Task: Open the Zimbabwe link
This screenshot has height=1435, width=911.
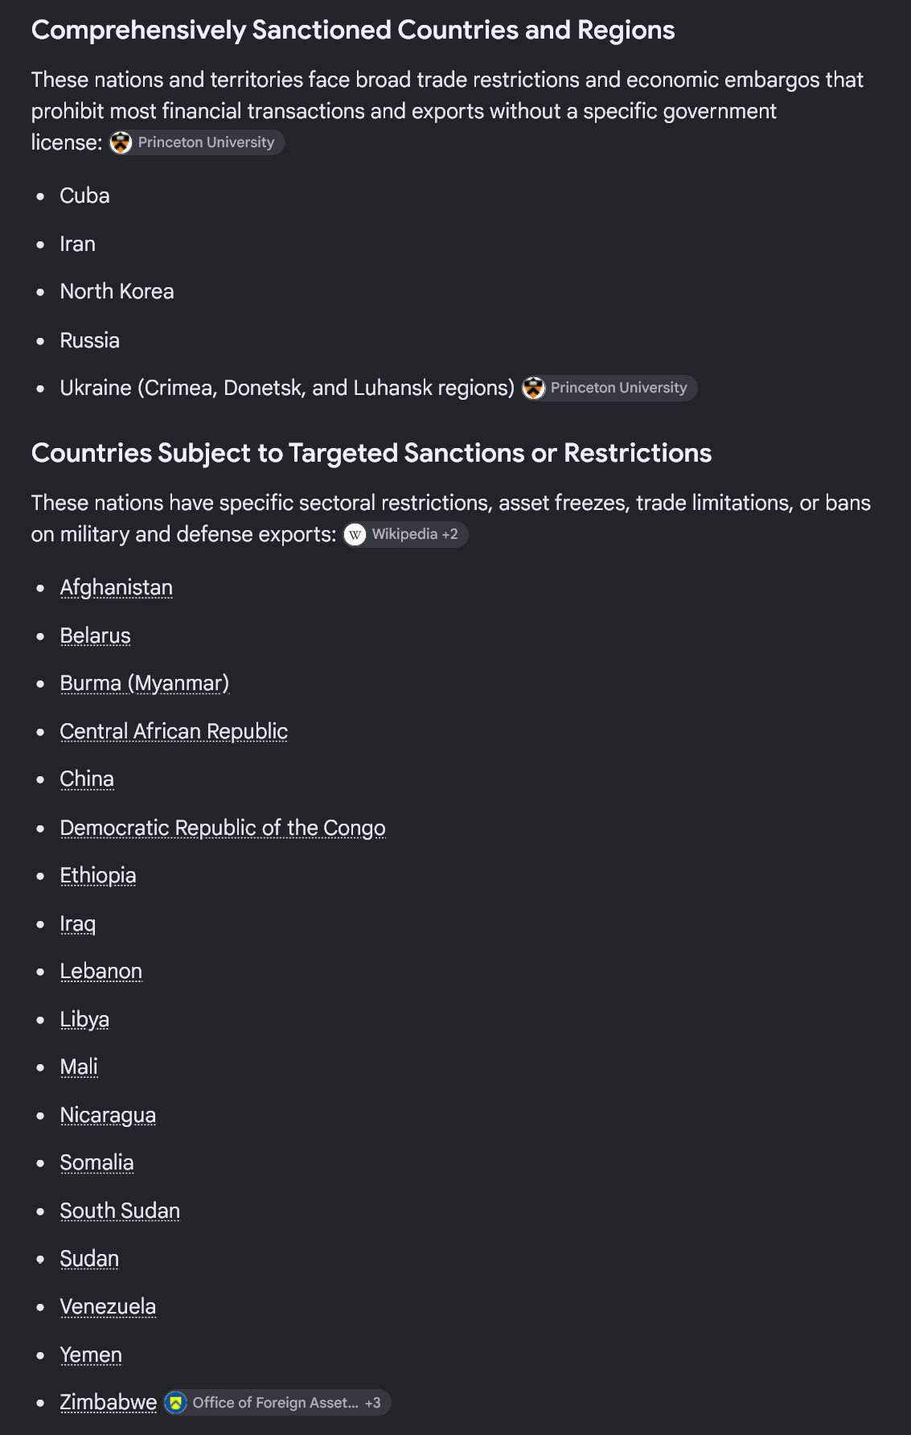Action: pyautogui.click(x=109, y=1402)
